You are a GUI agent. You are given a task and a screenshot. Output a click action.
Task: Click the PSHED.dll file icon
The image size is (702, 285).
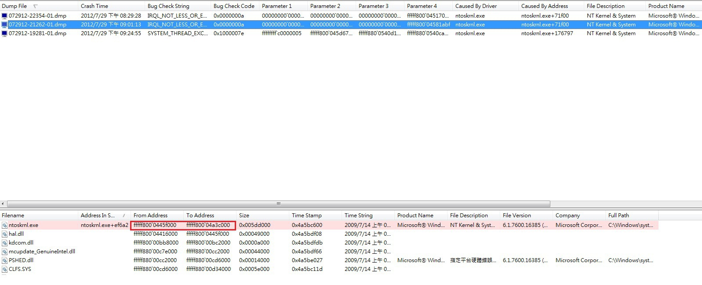(4, 260)
